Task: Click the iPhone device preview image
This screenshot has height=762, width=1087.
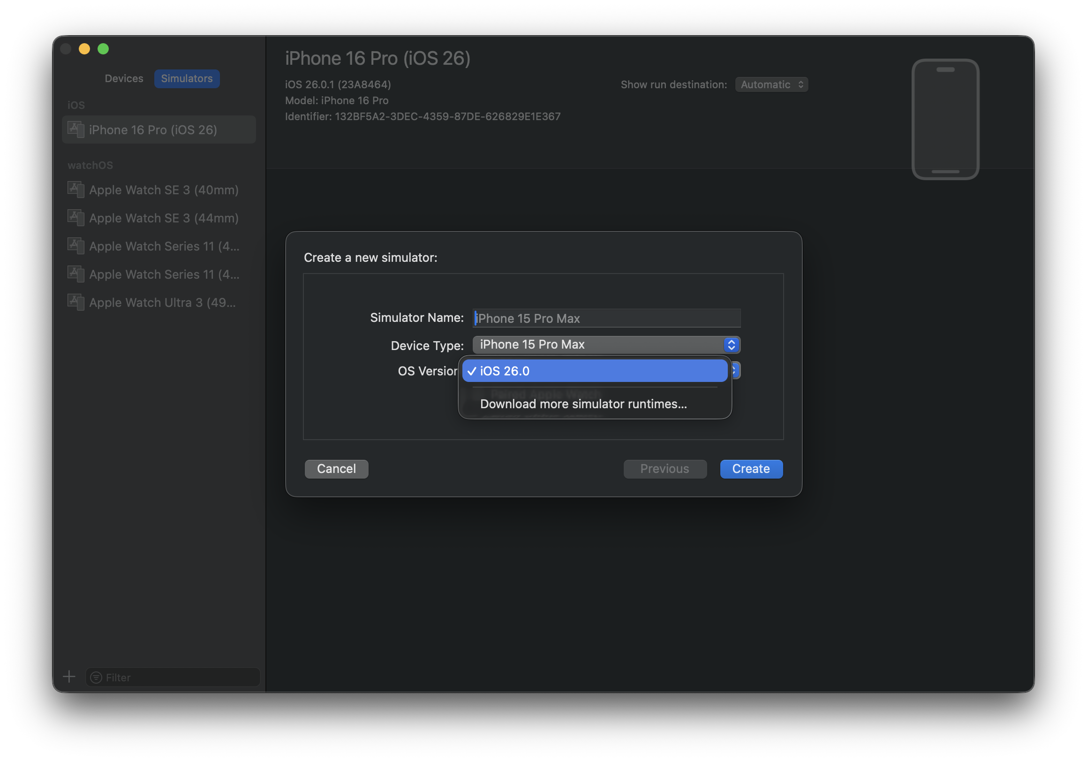Action: click(x=945, y=119)
